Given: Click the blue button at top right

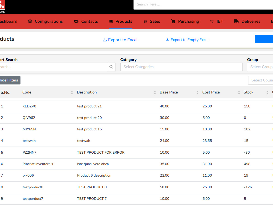Looking at the screenshot, I should click(x=264, y=39).
